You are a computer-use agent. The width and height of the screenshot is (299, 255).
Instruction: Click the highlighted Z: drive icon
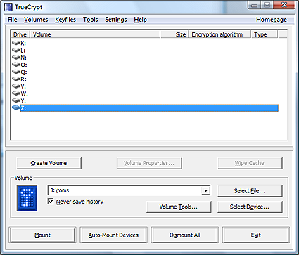(x=16, y=107)
